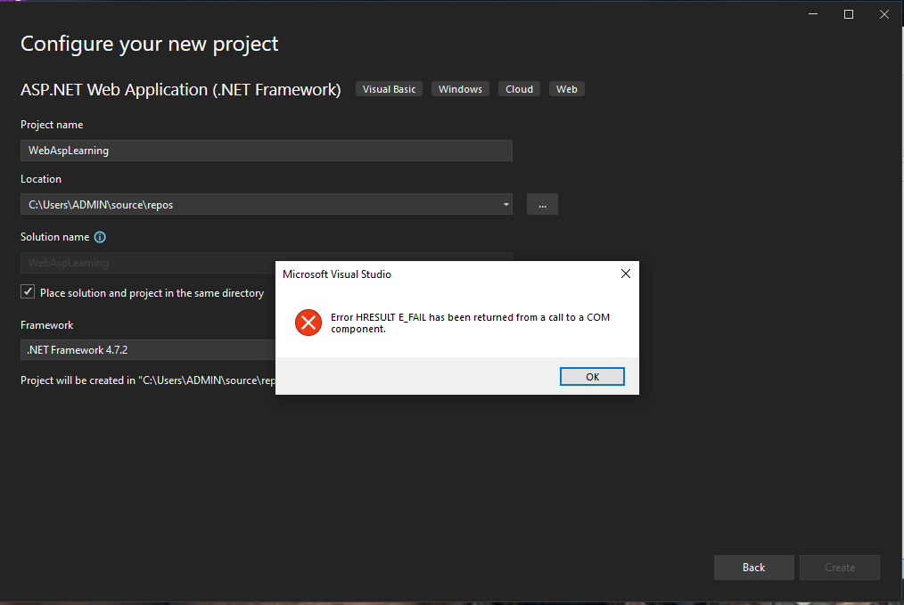The image size is (904, 605).
Task: Click OK on the Visual Studio error message
Action: coord(591,376)
